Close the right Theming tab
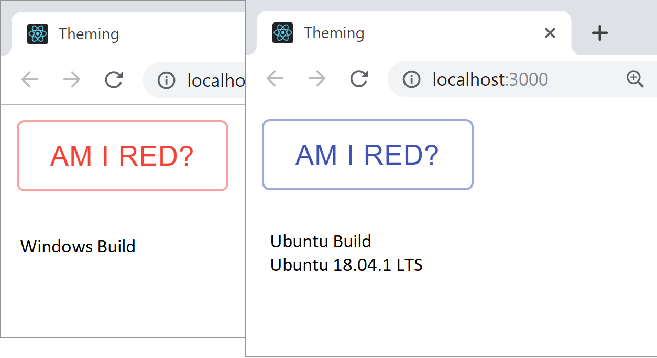Image resolution: width=657 pixels, height=358 pixels. [x=550, y=33]
